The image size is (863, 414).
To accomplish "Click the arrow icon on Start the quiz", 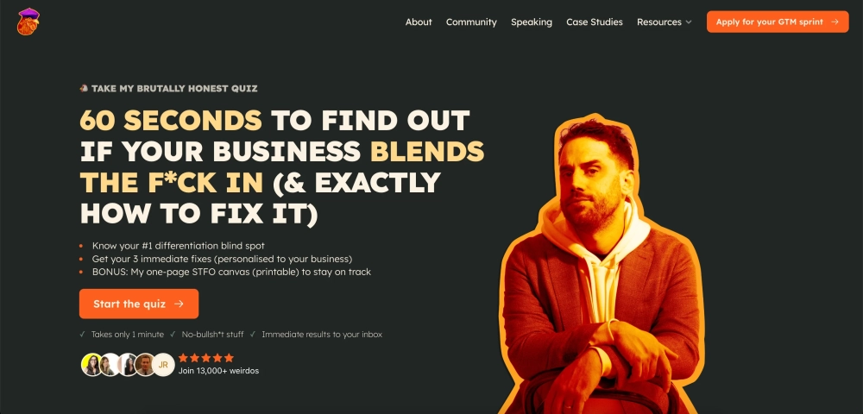I will click(179, 304).
